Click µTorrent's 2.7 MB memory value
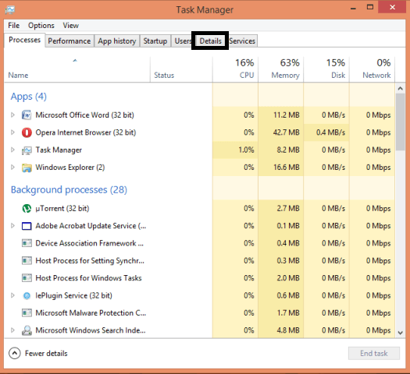The image size is (410, 374). click(x=288, y=208)
